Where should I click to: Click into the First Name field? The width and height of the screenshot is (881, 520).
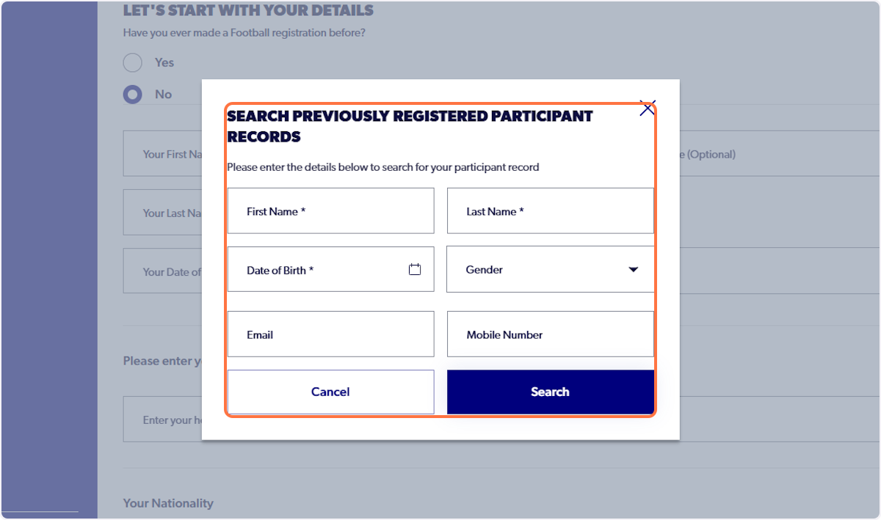click(330, 210)
